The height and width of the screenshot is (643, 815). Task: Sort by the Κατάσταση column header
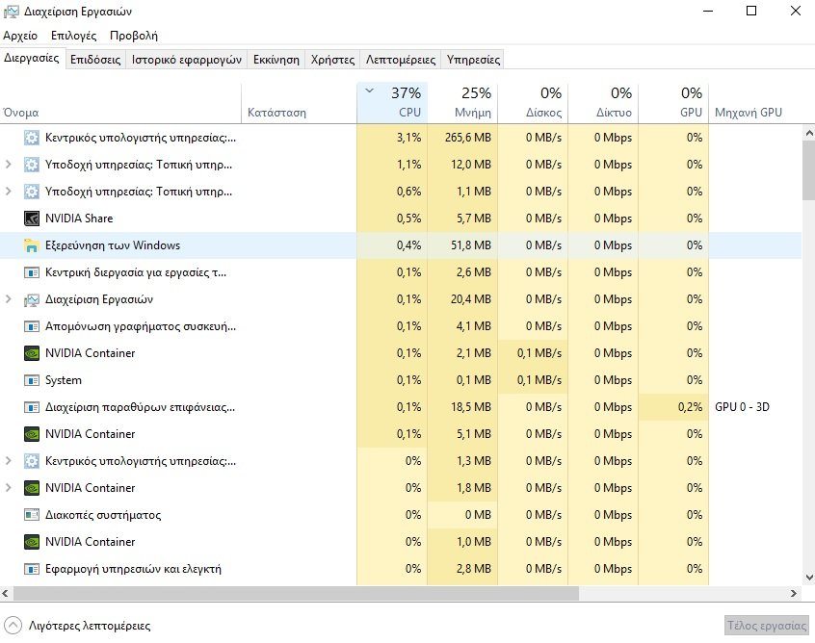point(300,103)
